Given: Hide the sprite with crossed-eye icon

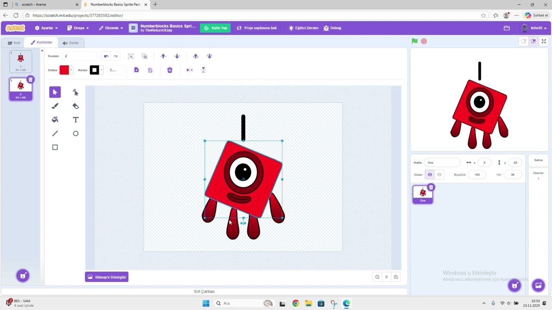Looking at the screenshot, I should click(439, 174).
